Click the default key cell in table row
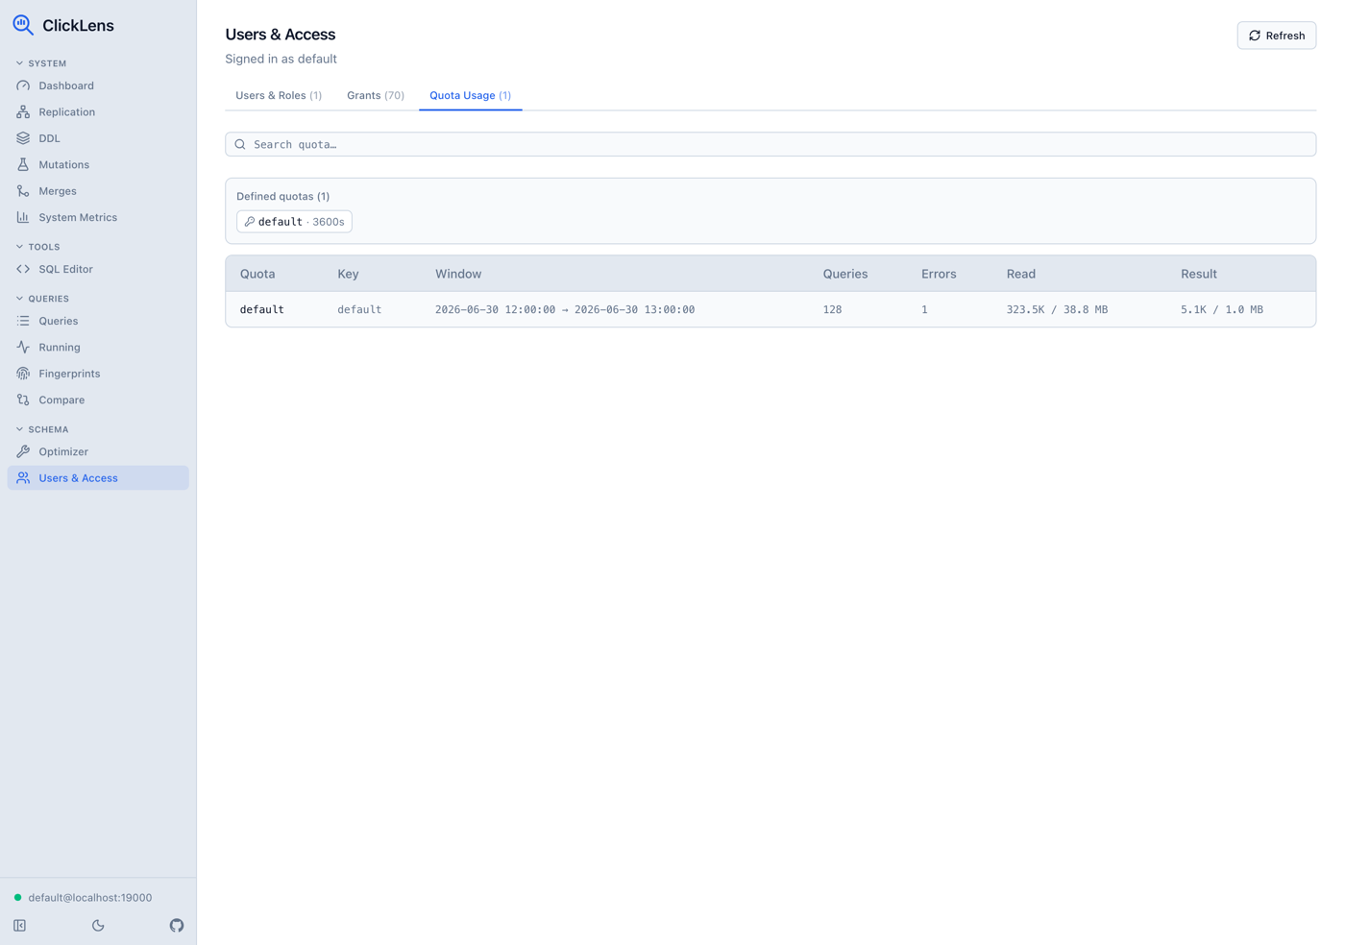This screenshot has width=1345, height=945. [x=359, y=309]
